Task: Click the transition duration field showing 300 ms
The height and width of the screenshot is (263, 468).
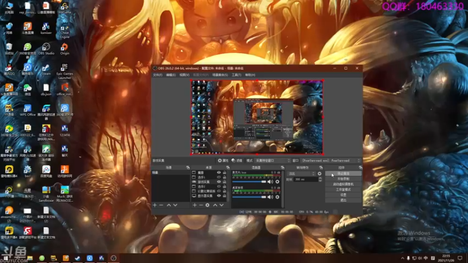Action: [305, 179]
